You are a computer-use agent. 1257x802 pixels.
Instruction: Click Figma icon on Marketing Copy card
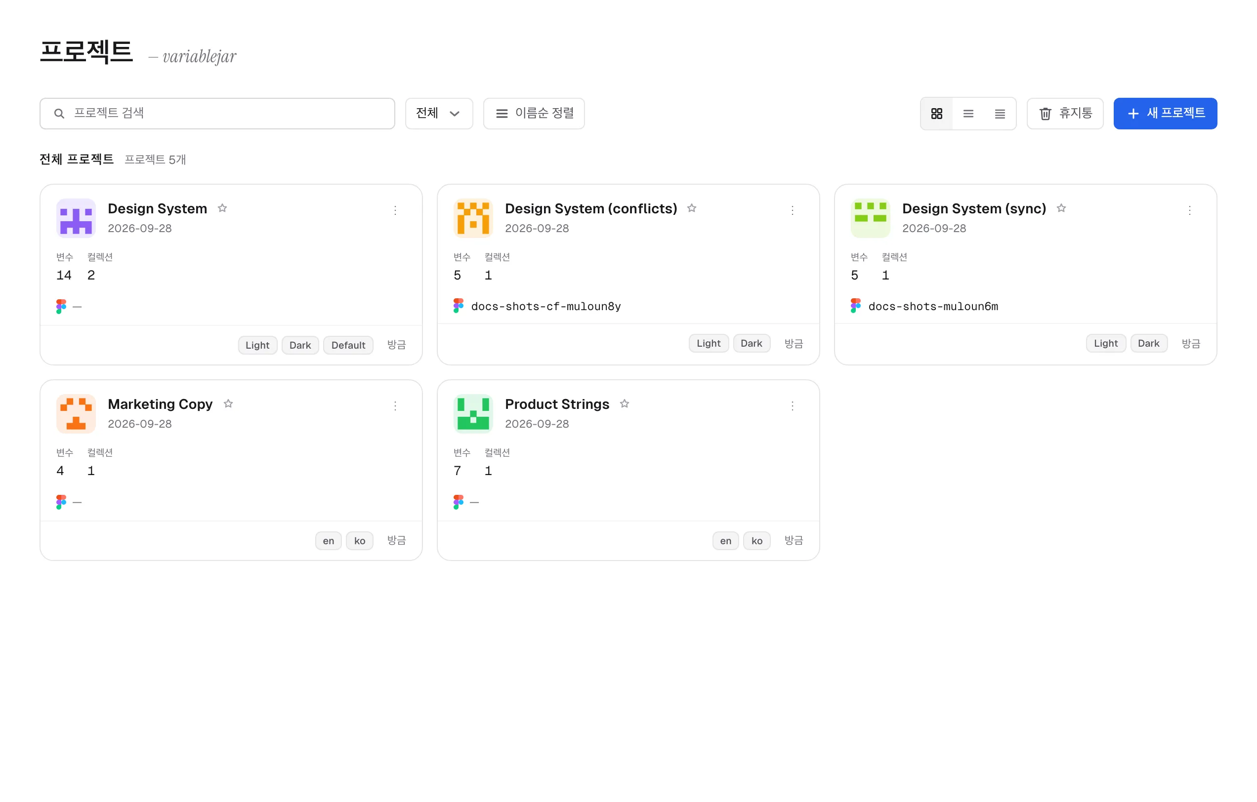[x=62, y=502]
